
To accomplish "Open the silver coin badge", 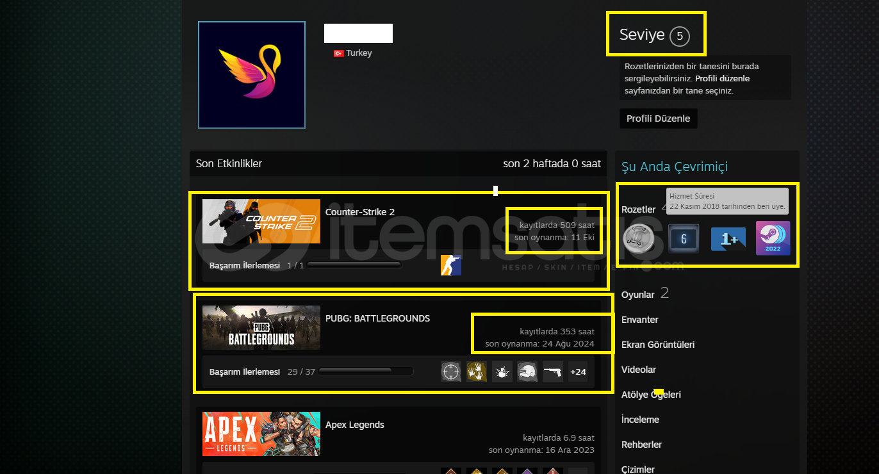I will click(639, 239).
